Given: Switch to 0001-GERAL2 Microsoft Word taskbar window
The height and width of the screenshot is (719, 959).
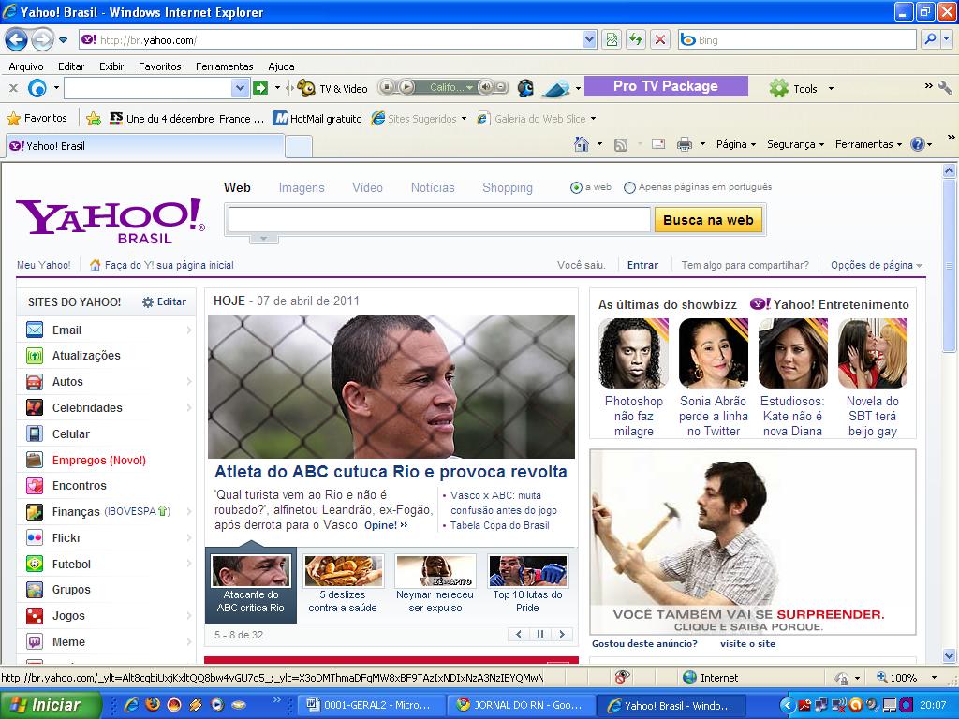Looking at the screenshot, I should pos(369,705).
